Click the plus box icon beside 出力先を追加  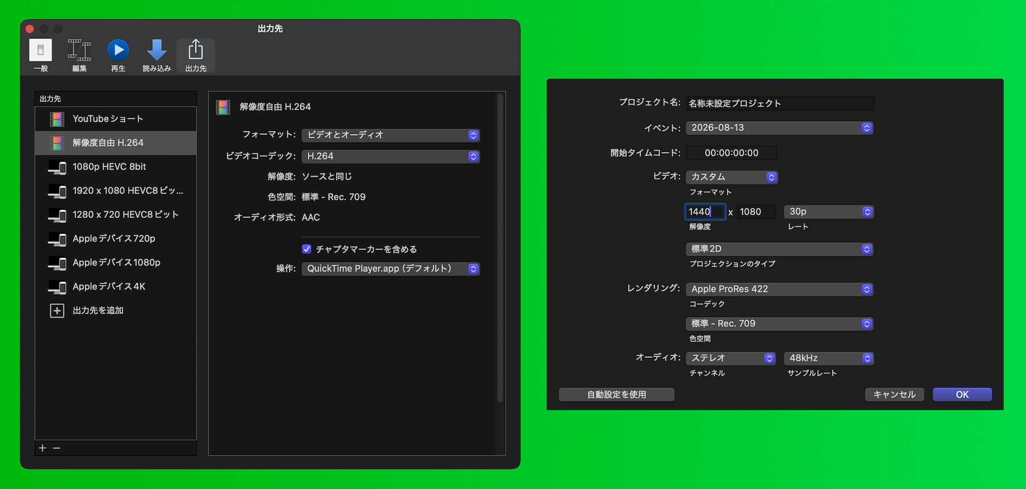point(57,311)
